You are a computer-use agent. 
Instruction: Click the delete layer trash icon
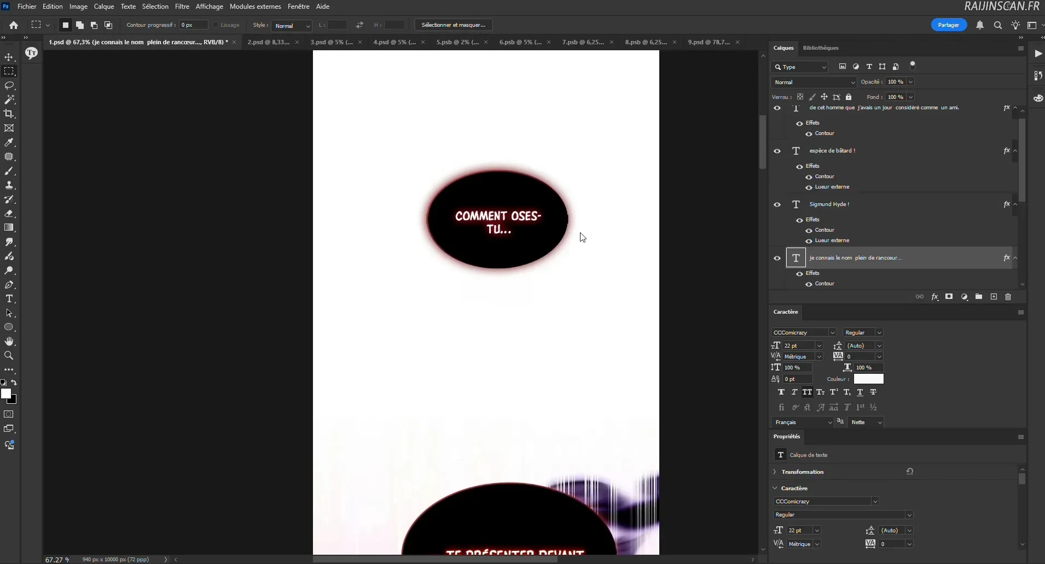tap(1008, 297)
